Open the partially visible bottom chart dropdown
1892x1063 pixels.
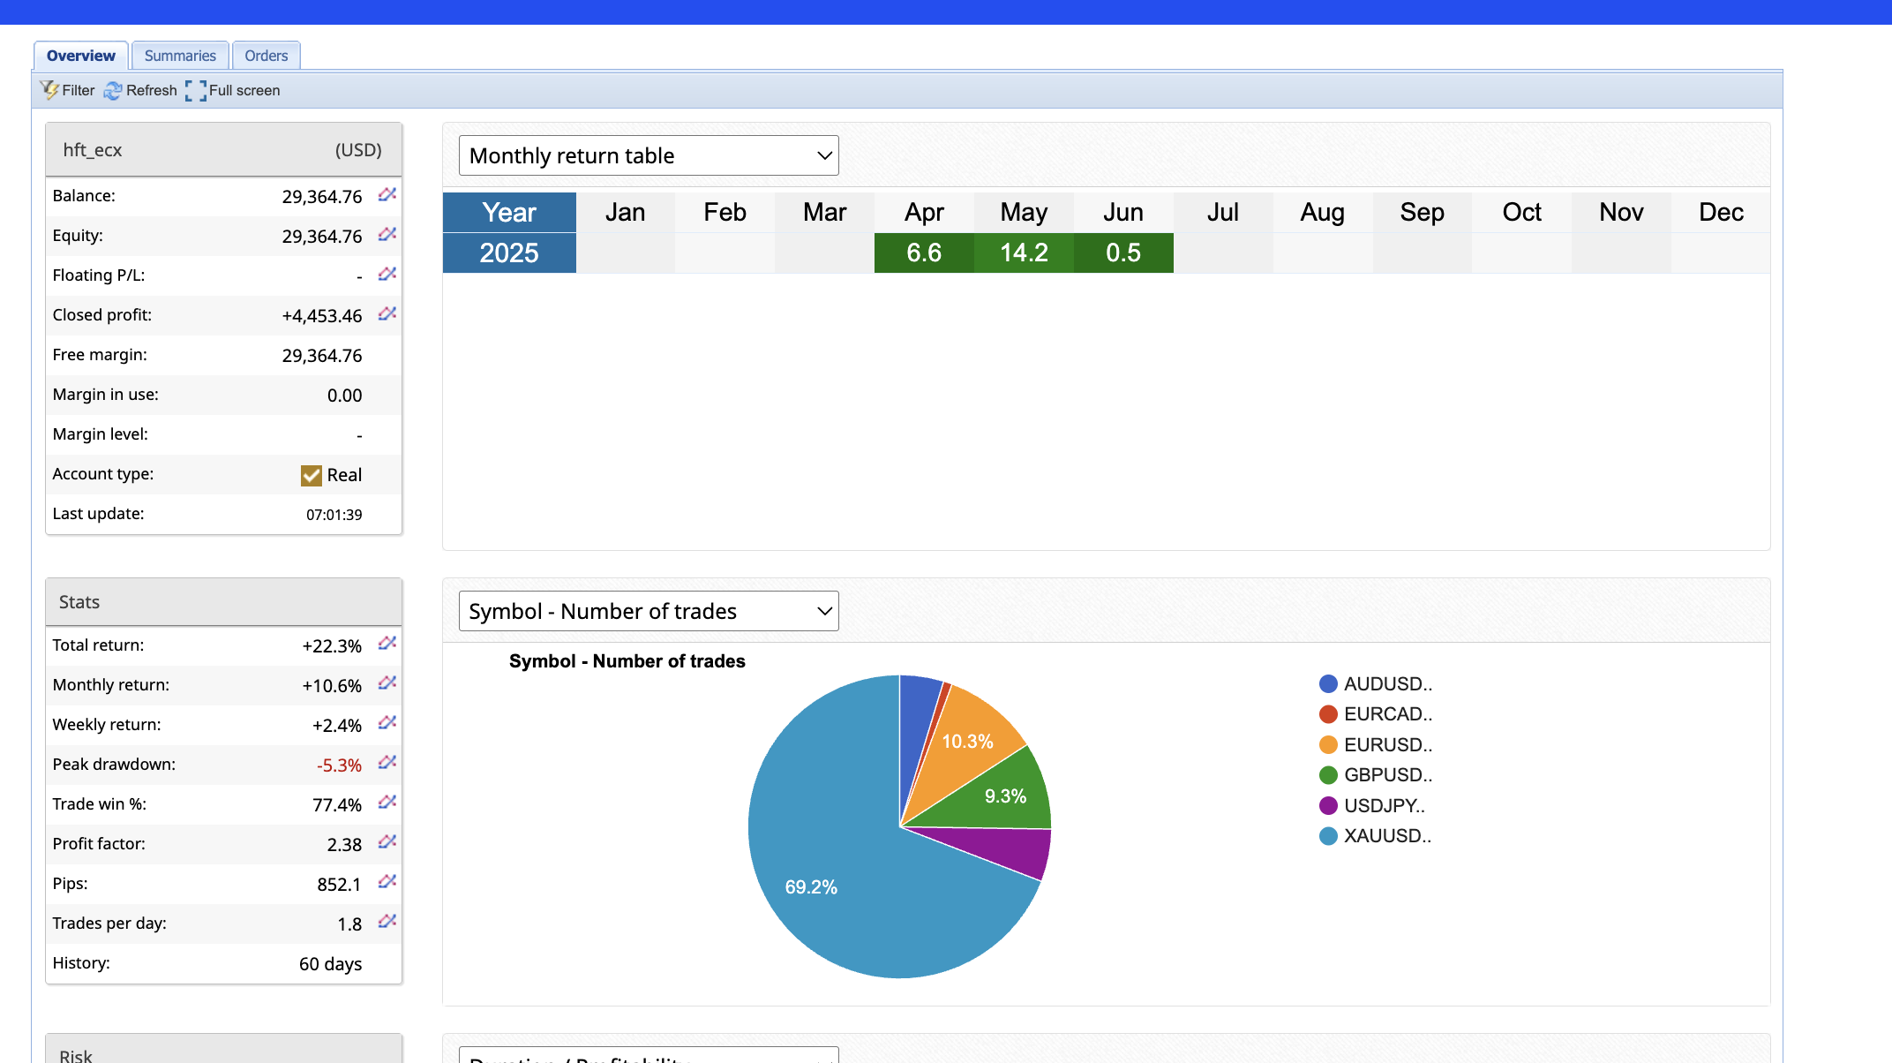[649, 1056]
